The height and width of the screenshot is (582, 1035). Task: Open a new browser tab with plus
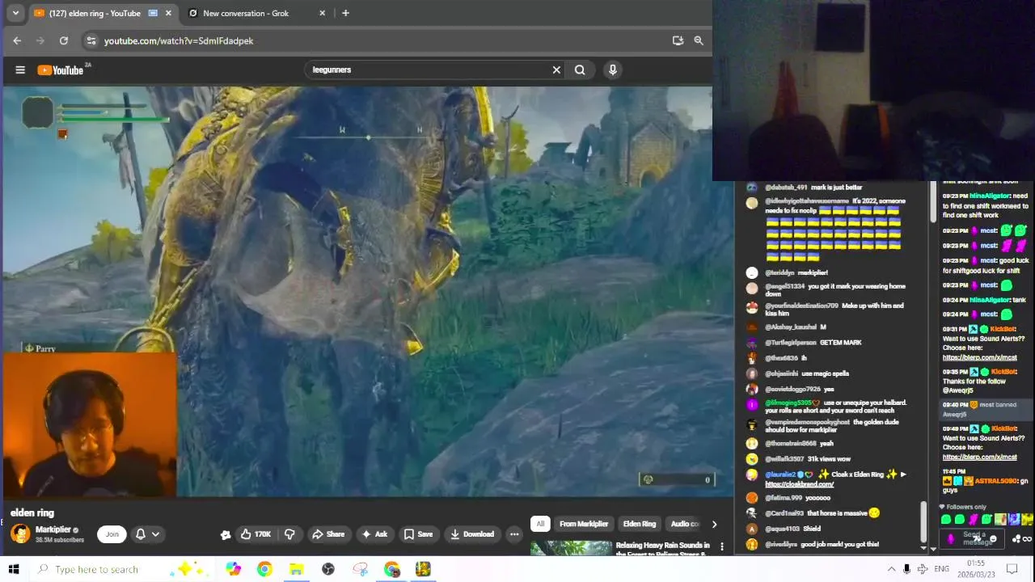(x=345, y=13)
